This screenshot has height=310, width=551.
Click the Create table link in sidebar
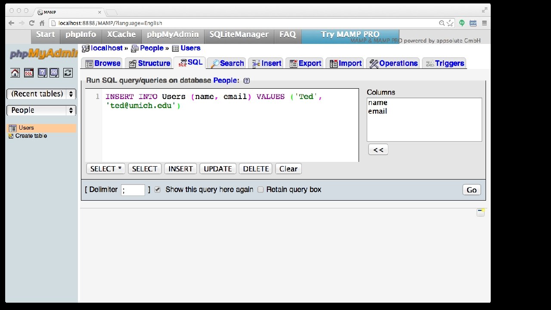(x=31, y=136)
